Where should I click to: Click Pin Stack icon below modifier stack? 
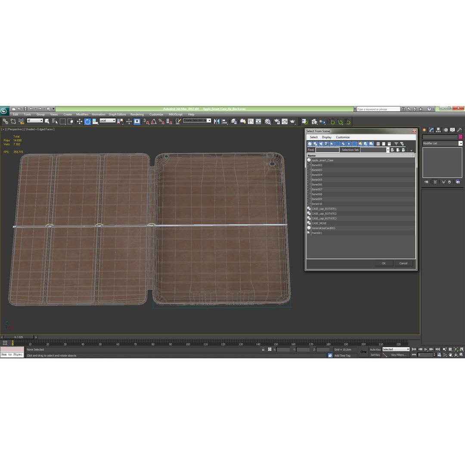[426, 182]
